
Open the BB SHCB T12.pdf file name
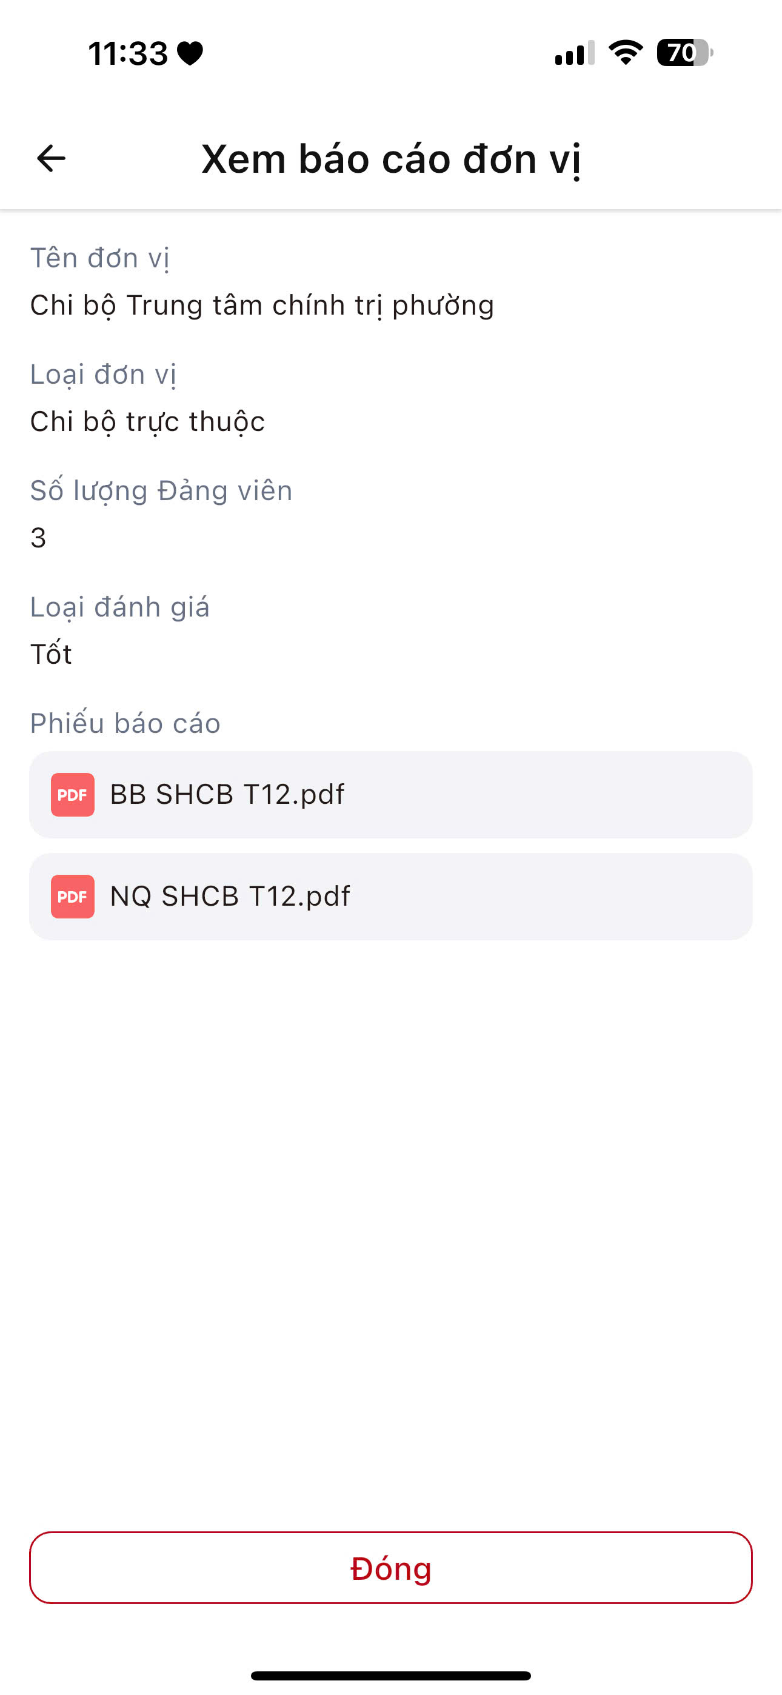coord(227,794)
